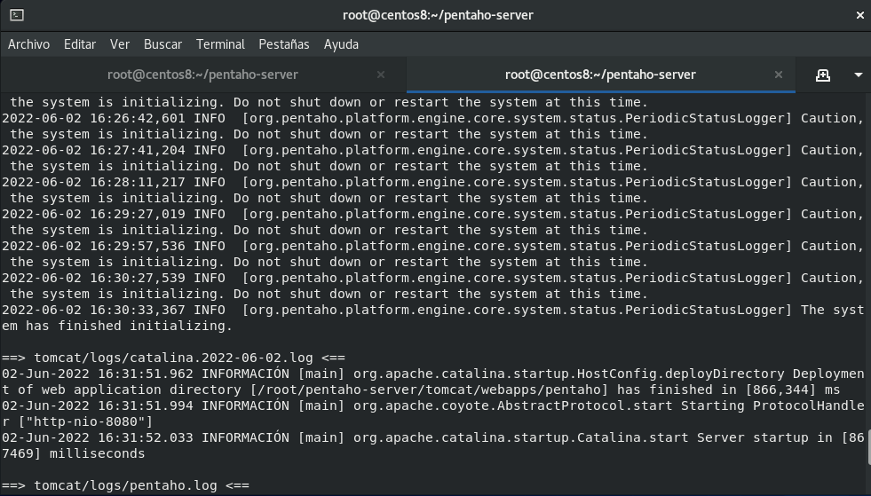The width and height of the screenshot is (871, 496).
Task: Open the Buscar menu
Action: coord(162,44)
